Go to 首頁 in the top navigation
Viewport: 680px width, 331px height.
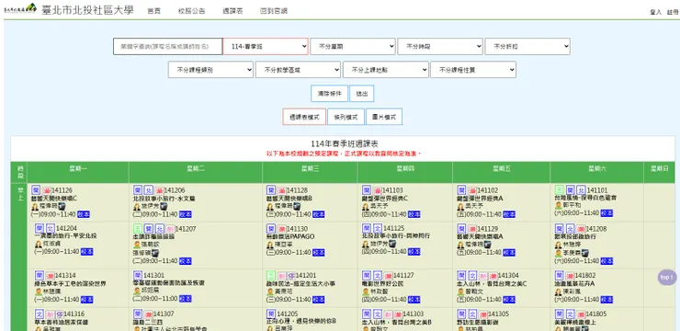pos(153,11)
